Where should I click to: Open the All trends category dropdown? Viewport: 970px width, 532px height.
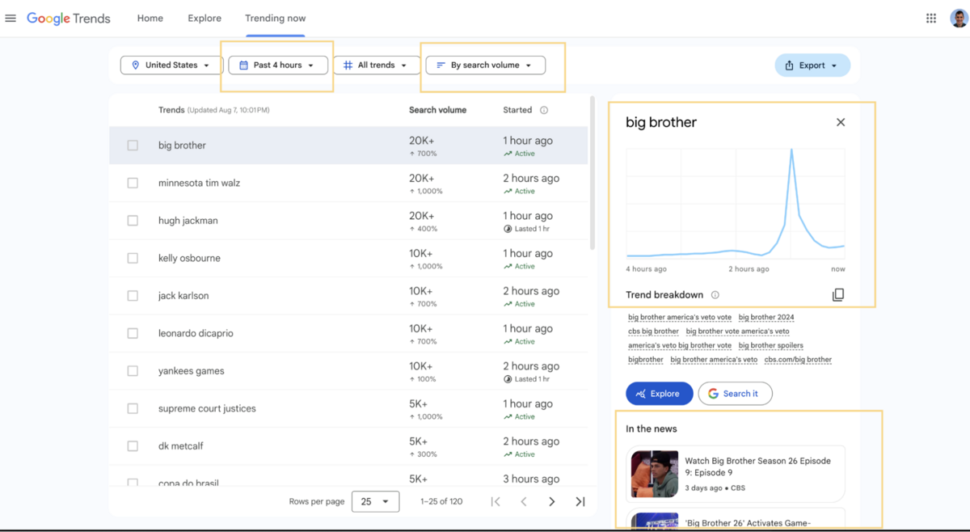pyautogui.click(x=377, y=65)
